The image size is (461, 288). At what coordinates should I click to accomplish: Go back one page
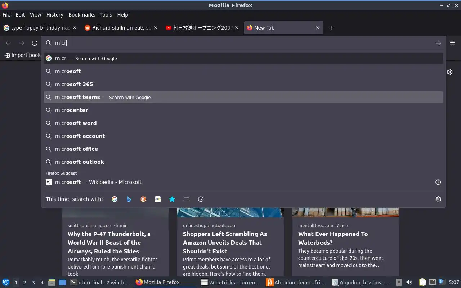9,43
